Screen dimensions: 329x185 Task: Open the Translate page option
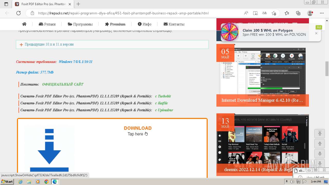pyautogui.click(x=264, y=13)
